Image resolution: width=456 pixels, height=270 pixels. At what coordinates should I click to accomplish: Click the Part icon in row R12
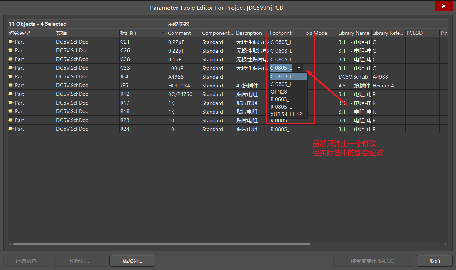[11, 94]
